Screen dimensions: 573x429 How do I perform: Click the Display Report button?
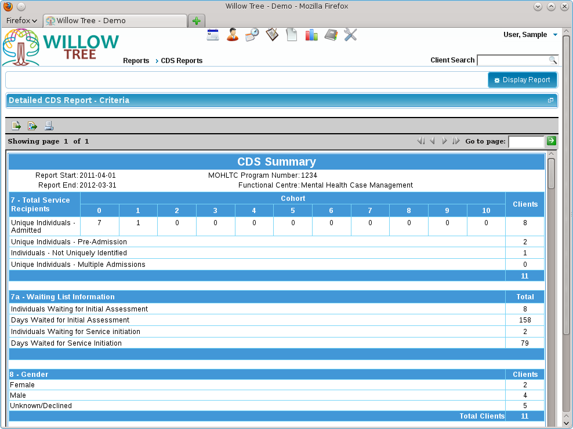point(523,80)
